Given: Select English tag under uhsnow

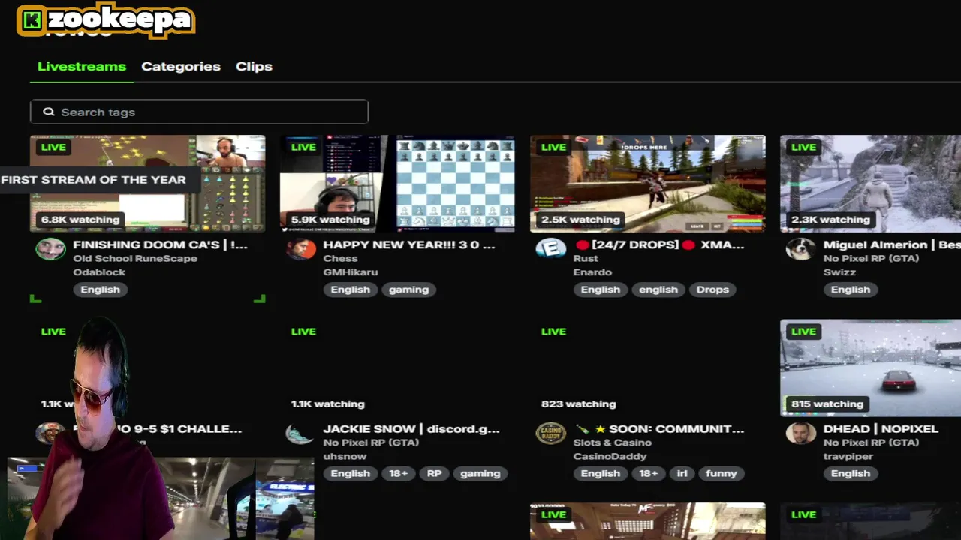Looking at the screenshot, I should (x=351, y=473).
